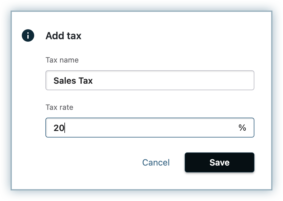
Task: Click the "Tax rate" label
Action: click(59, 107)
